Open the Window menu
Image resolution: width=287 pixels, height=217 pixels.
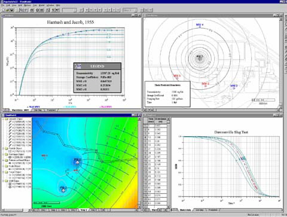click(x=50, y=5)
